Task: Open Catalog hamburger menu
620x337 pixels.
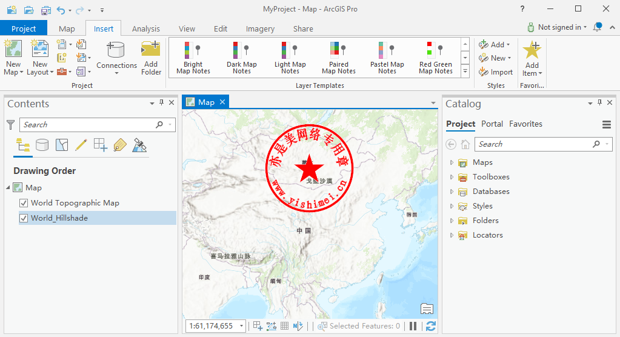Action: click(x=607, y=125)
